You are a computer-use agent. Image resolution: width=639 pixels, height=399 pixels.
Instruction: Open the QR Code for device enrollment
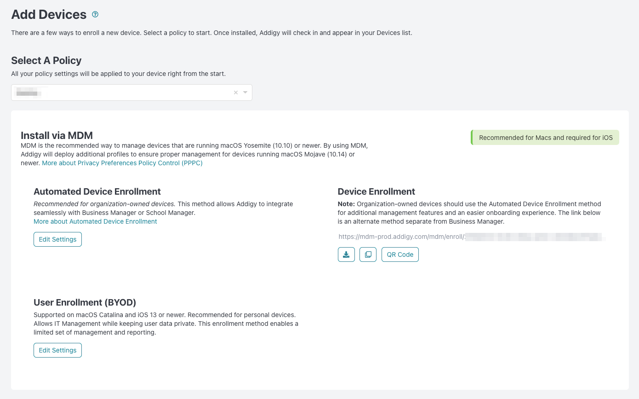tap(400, 254)
